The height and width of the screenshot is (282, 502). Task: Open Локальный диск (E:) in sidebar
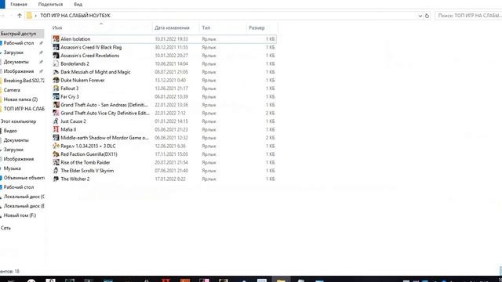(x=24, y=206)
